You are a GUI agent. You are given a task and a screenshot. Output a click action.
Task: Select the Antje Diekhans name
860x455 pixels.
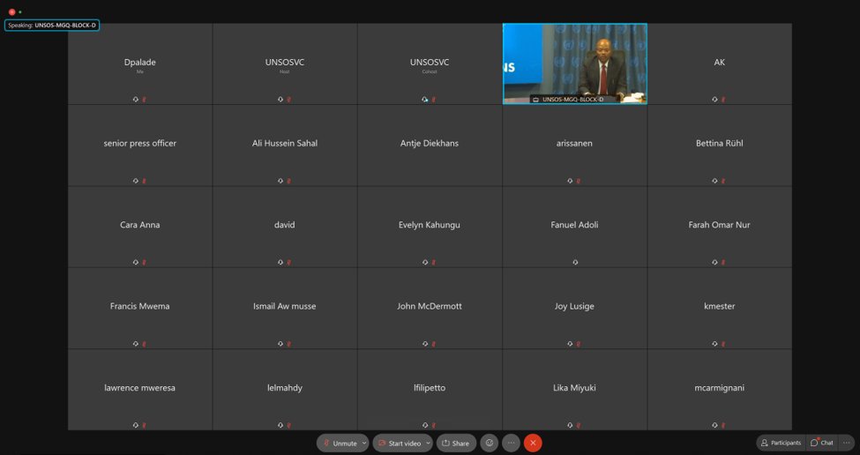(x=430, y=144)
